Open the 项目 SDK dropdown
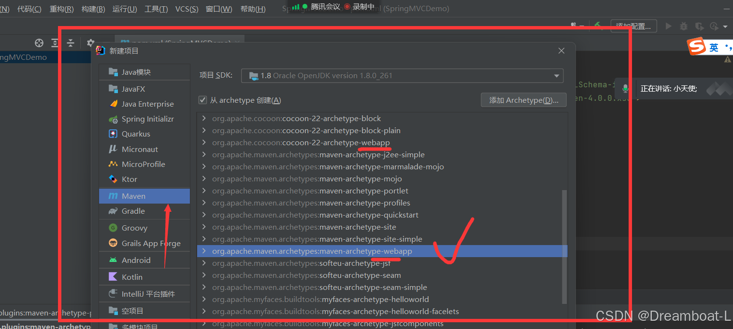Screen dimensions: 733x329 coord(402,76)
